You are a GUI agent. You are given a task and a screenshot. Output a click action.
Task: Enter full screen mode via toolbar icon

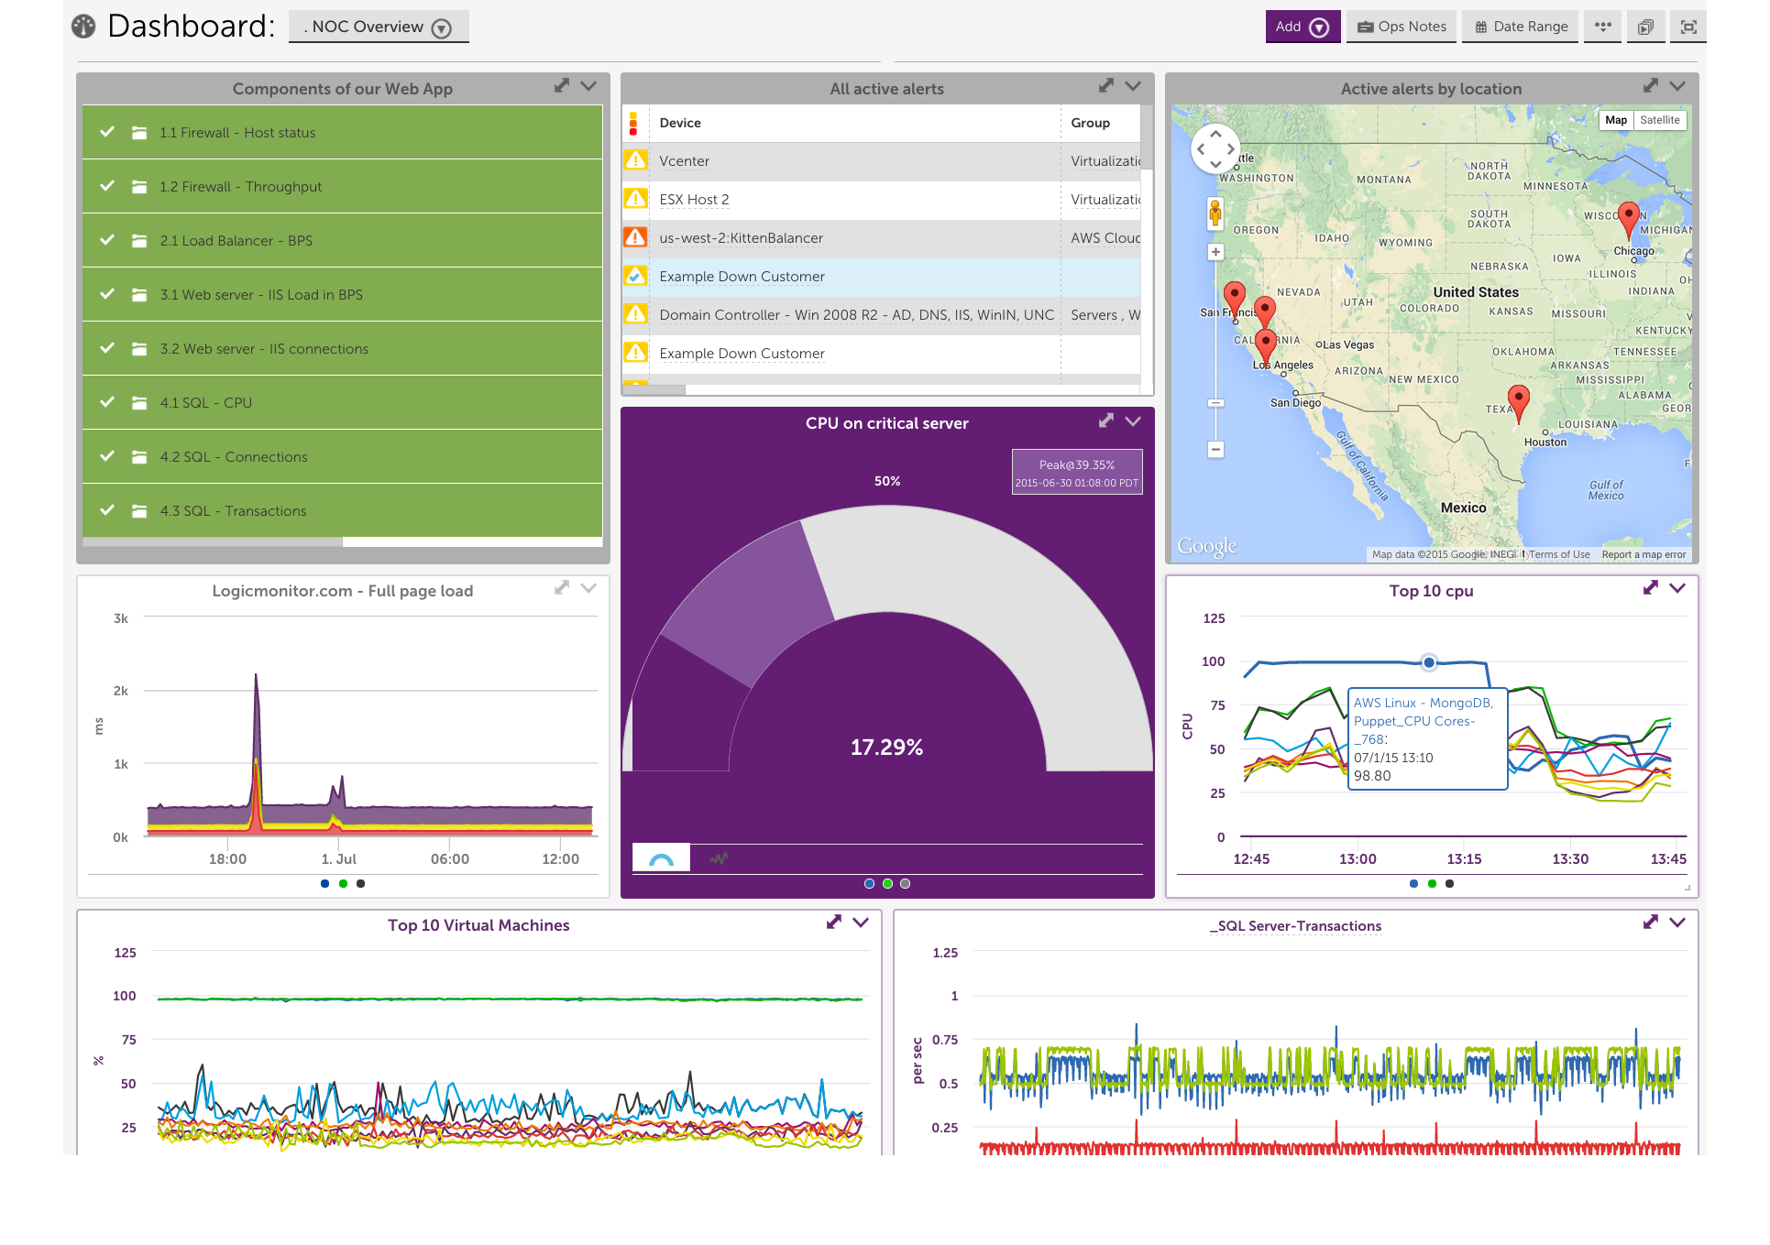pyautogui.click(x=1688, y=27)
